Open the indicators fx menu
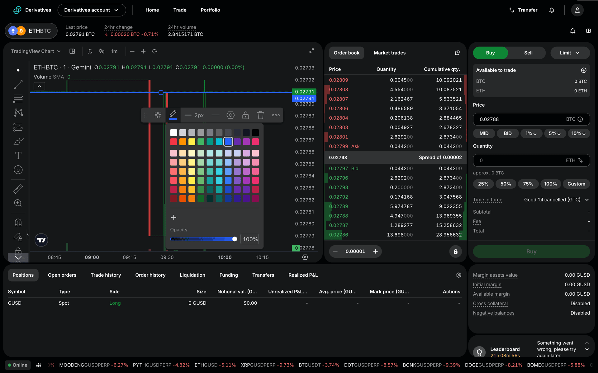598x373 pixels. [90, 51]
